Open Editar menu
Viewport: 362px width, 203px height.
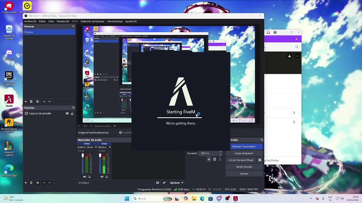pos(42,21)
